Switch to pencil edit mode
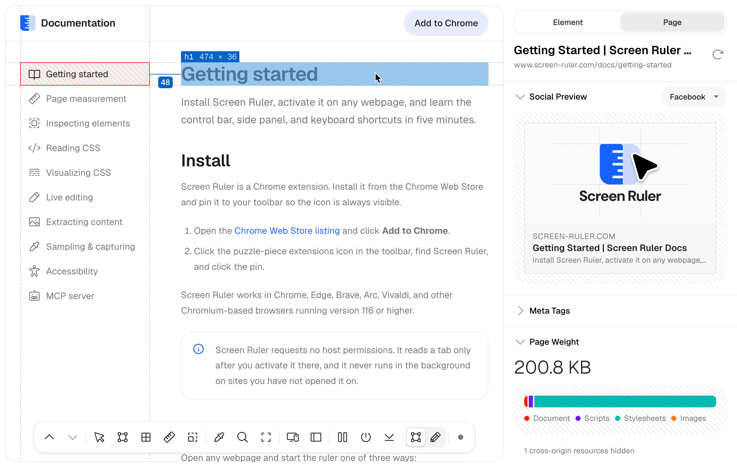 (x=435, y=437)
